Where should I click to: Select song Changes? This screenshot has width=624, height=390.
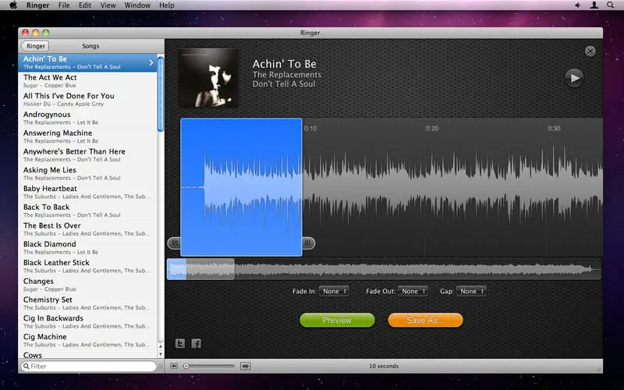pyautogui.click(x=87, y=285)
